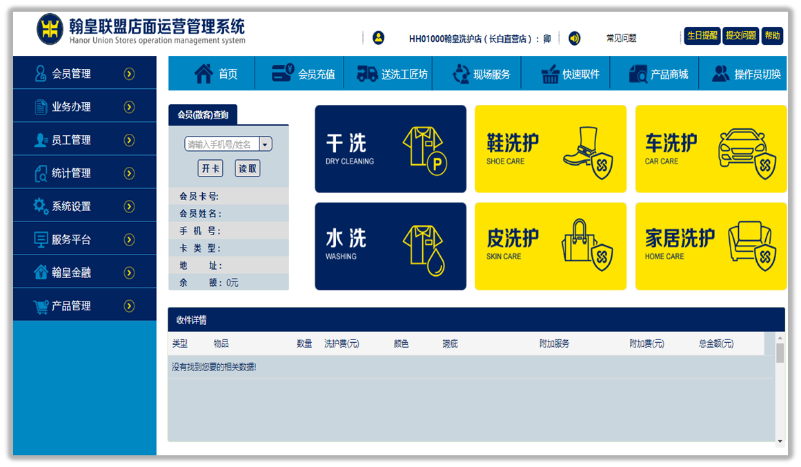801x467 pixels.
Task: Switch to 产品商城 navigation tab
Action: tap(658, 74)
